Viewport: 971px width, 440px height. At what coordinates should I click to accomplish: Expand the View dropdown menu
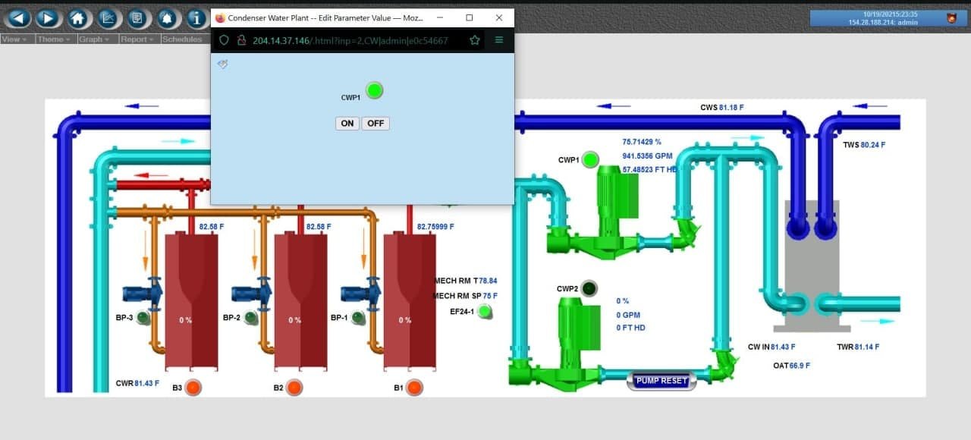click(15, 39)
